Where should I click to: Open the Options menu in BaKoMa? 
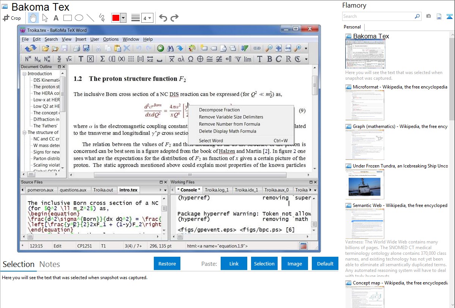pyautogui.click(x=111, y=39)
